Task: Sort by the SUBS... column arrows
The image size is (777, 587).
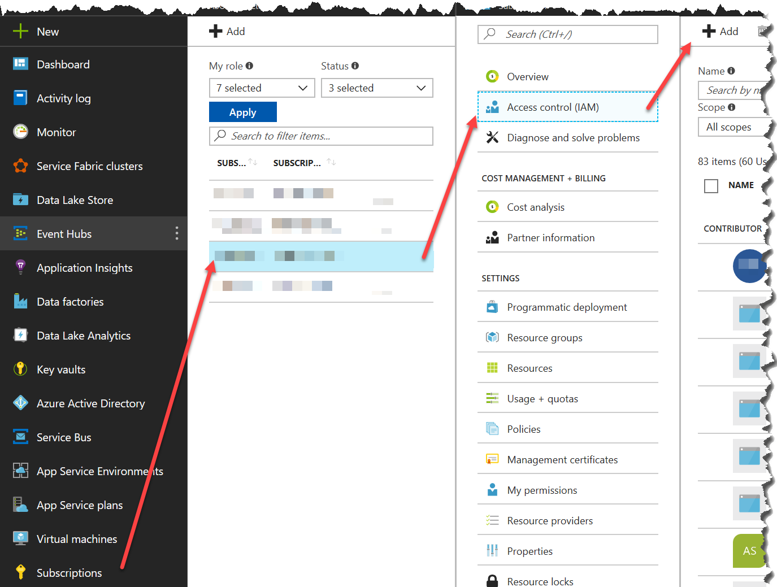Action: (x=253, y=162)
